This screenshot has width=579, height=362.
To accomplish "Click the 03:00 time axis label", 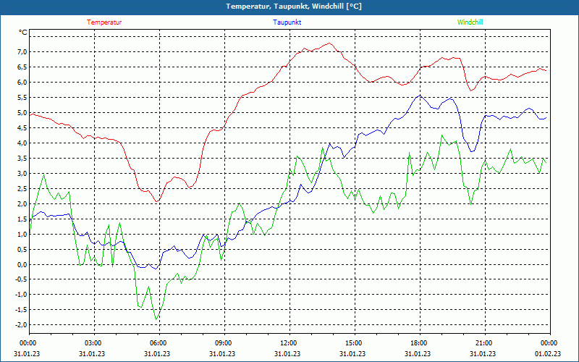I will (x=94, y=343).
